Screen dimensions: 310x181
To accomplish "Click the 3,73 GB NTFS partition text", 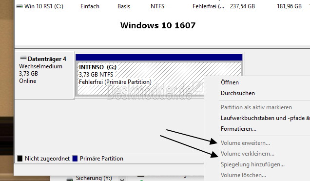I will (x=96, y=75).
